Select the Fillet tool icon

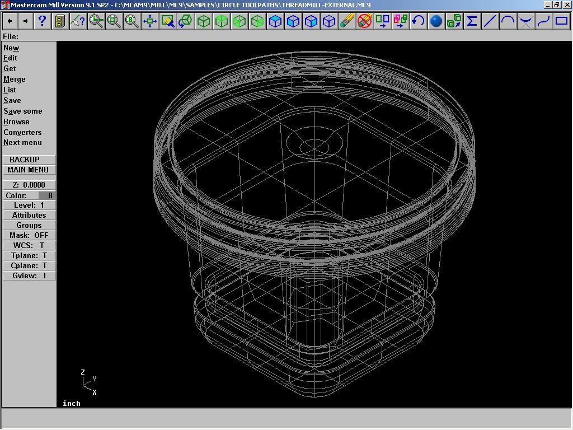(526, 21)
